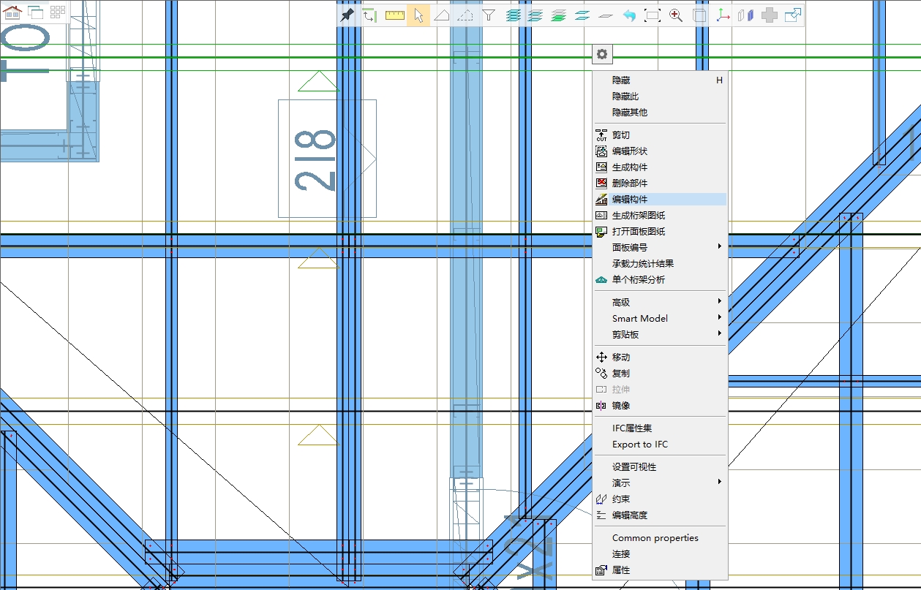Select the yellow ruler measure tool
The height and width of the screenshot is (590, 921).
pos(395,15)
